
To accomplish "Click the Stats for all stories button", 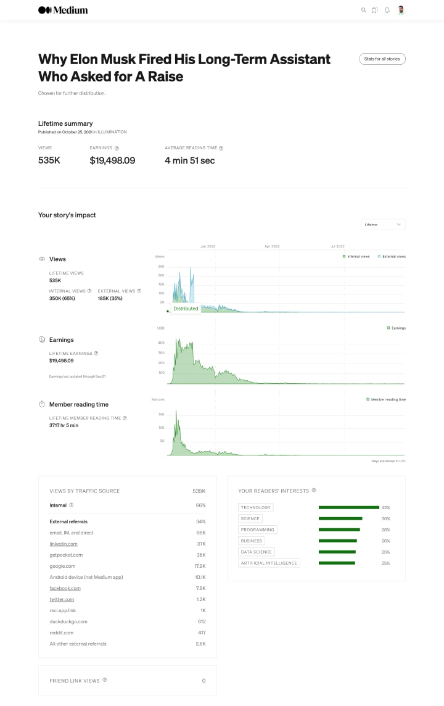I will pyautogui.click(x=382, y=59).
